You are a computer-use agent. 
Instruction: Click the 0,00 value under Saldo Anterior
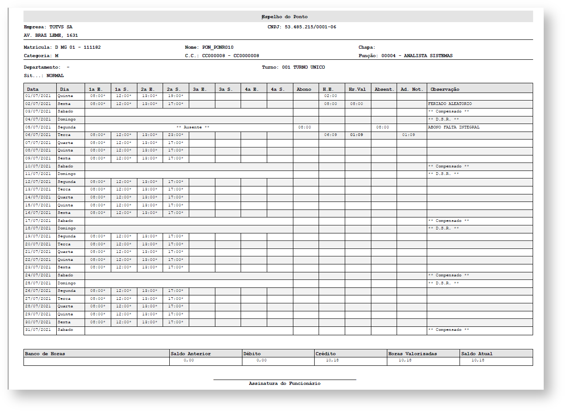pyautogui.click(x=189, y=361)
